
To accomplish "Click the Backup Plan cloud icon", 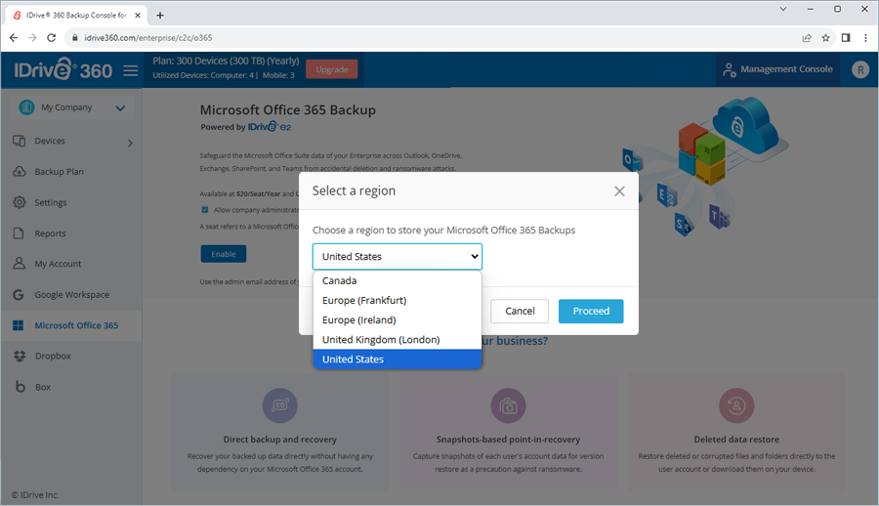I will (x=19, y=172).
